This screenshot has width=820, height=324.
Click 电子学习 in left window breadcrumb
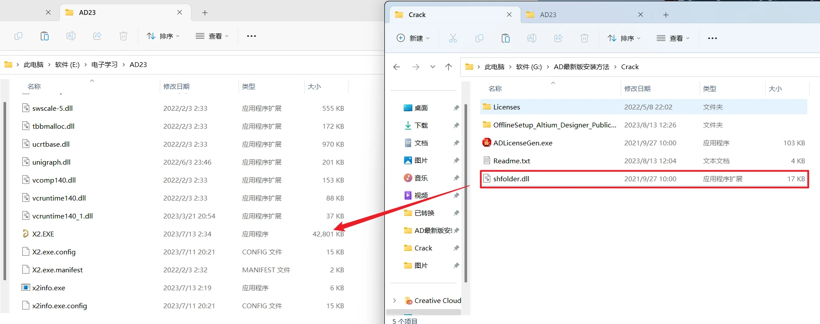click(104, 64)
